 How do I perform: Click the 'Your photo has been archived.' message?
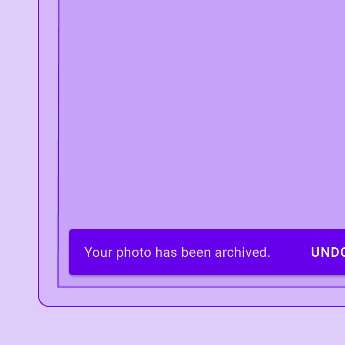tap(177, 253)
